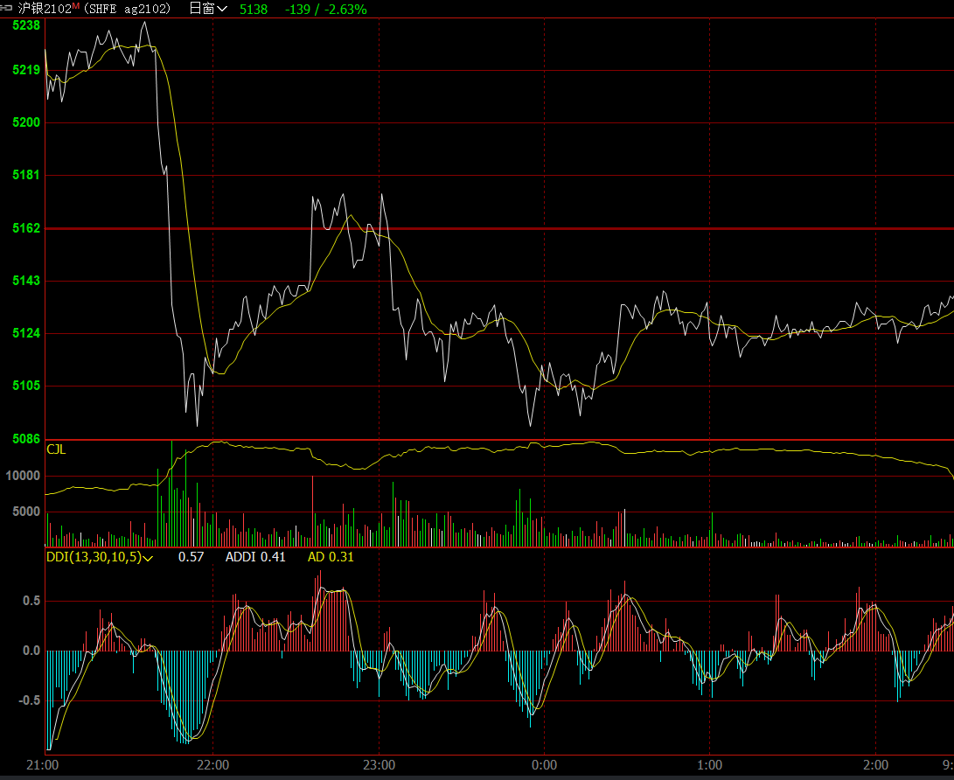
Task: Click the 5000 volume axis label
Action: tap(26, 512)
